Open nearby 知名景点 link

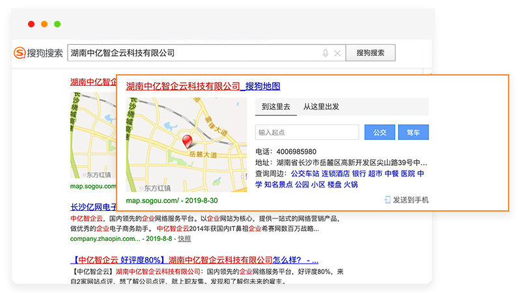[278, 185]
